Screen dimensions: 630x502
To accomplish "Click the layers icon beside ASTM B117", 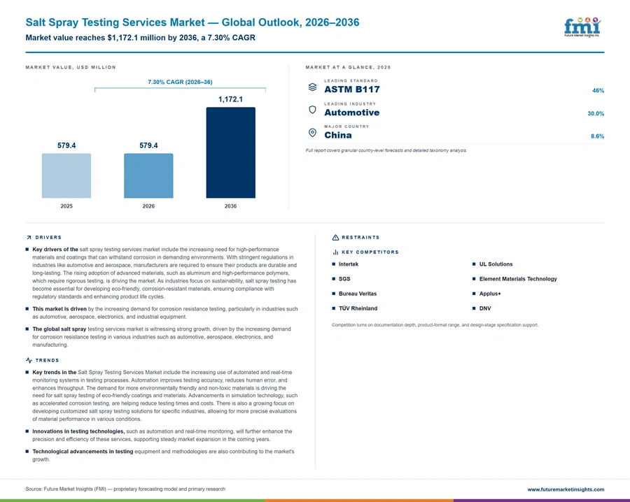I will pos(312,87).
